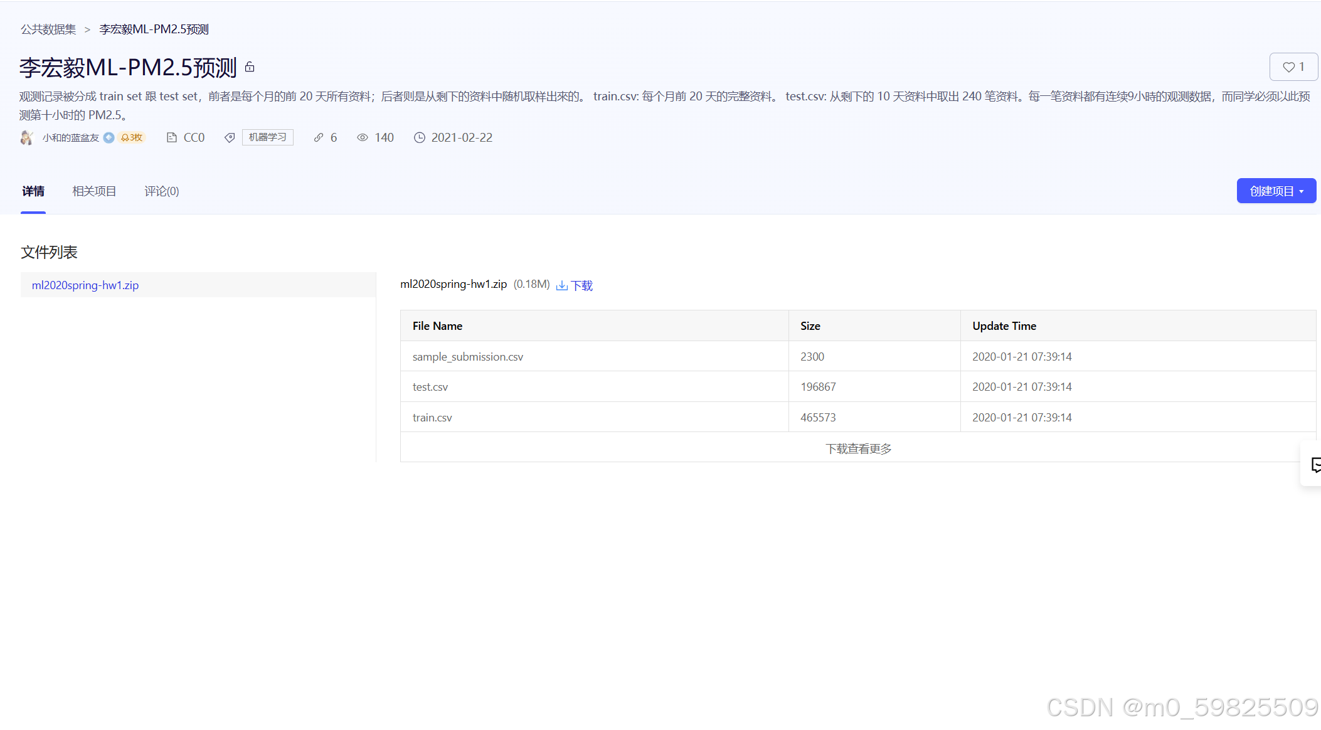Click the 公共数据集 breadcrumb link
Viewport: 1321px width, 730px height.
[x=48, y=29]
